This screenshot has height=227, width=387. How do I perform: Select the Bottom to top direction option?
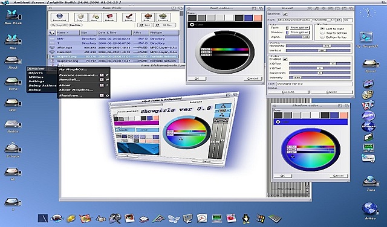322,37
